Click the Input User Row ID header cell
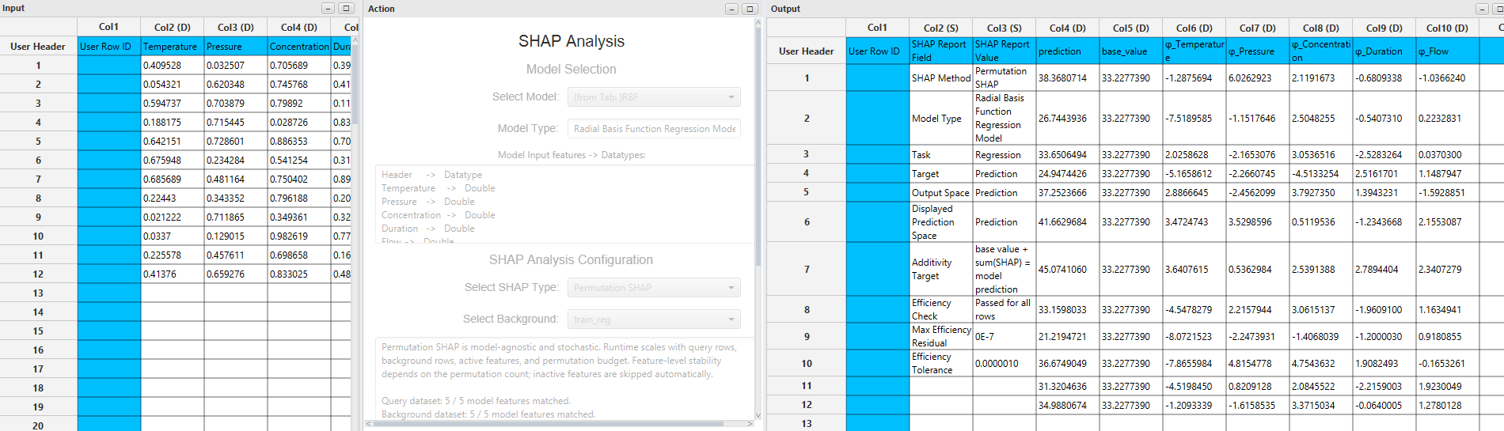 [x=109, y=47]
